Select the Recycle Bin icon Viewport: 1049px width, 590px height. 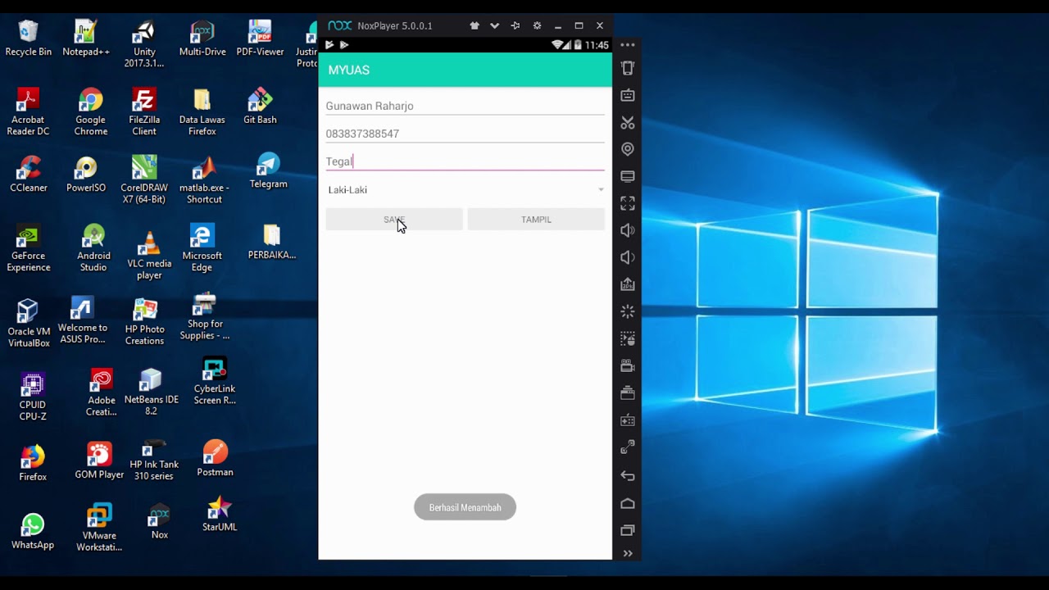pos(29,39)
